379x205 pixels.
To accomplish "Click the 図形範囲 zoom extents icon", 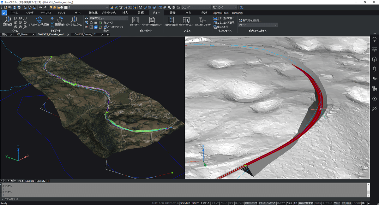I will click(8, 20).
